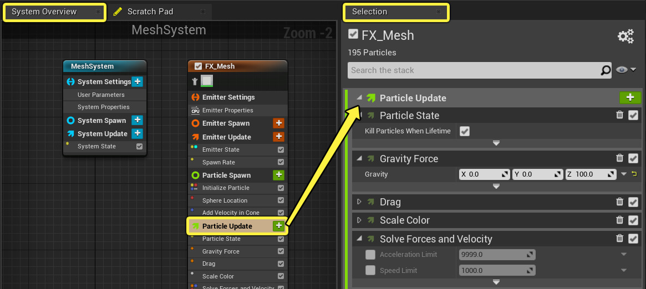
Task: Switch to the Scratch Pad tab
Action: tap(150, 12)
